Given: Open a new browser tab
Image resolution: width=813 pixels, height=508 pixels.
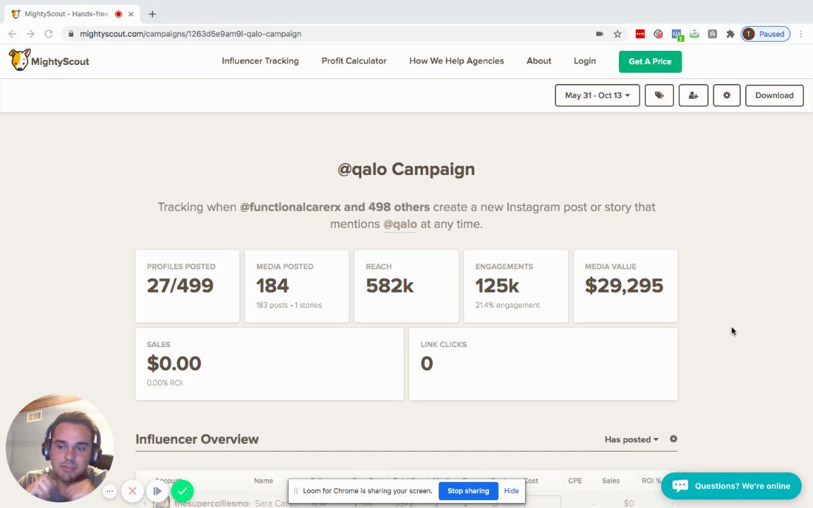Looking at the screenshot, I should pyautogui.click(x=152, y=14).
